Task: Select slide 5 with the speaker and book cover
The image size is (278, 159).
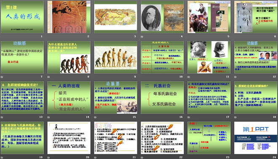Action: (209, 17)
